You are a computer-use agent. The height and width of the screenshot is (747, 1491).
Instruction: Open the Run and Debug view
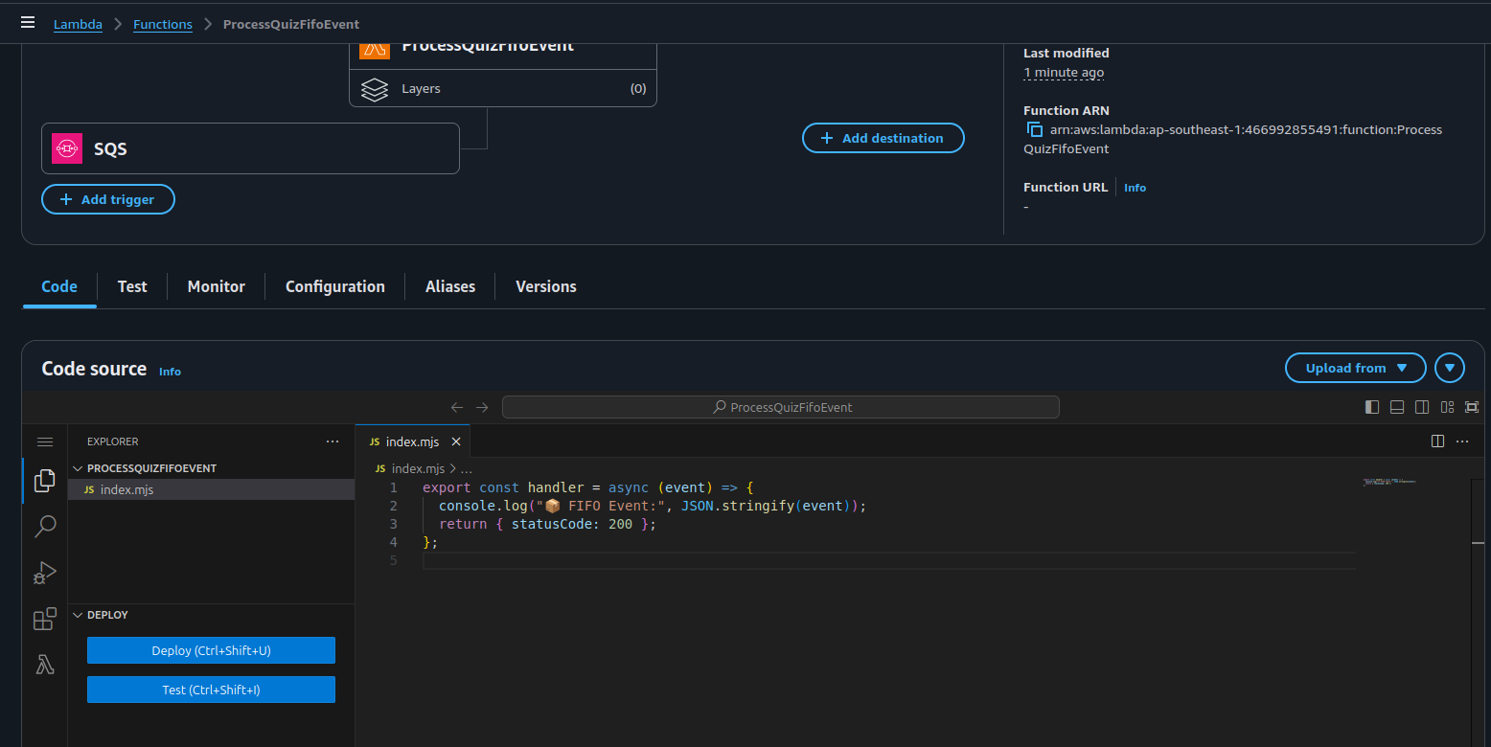(x=44, y=573)
